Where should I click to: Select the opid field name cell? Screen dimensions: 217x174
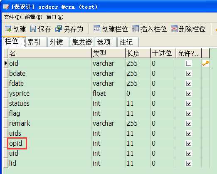point(50,143)
